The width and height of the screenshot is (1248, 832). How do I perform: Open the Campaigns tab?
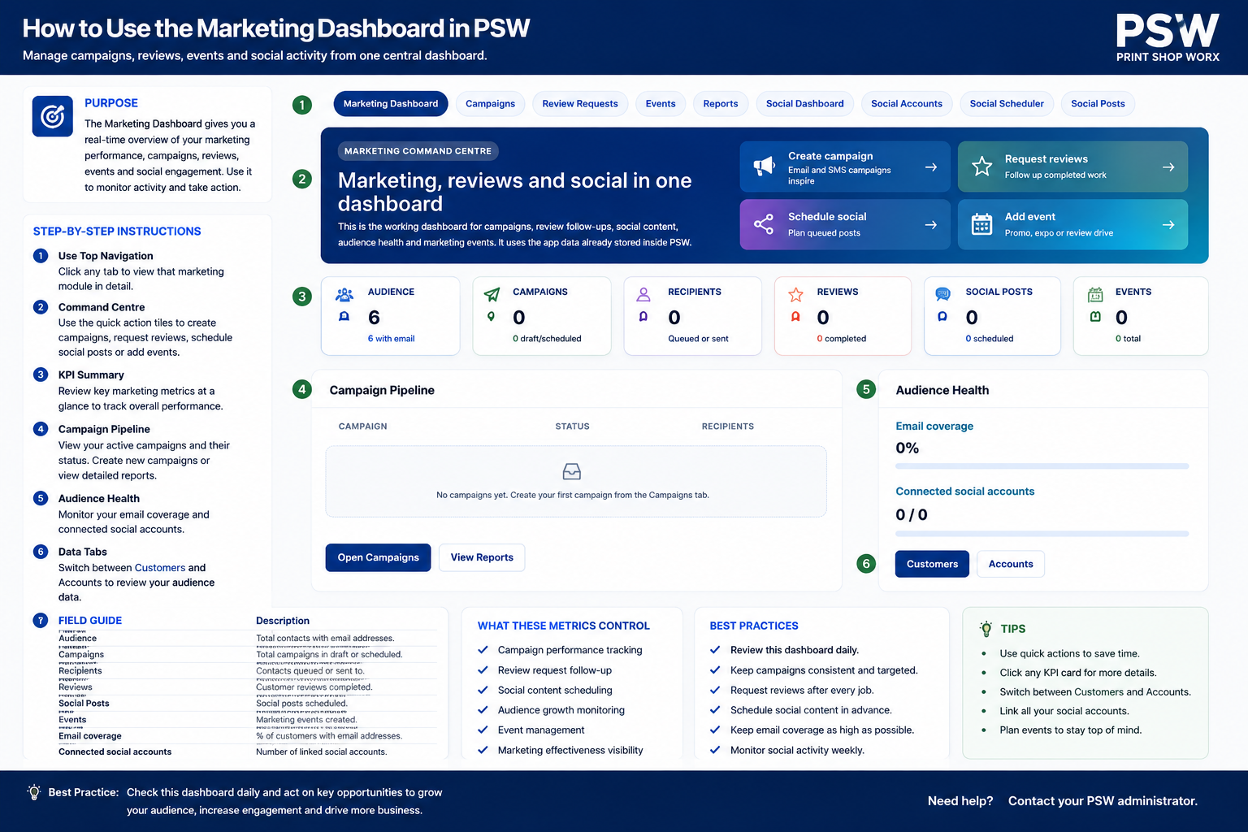click(490, 104)
